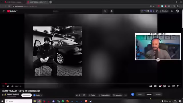
Task: Click the Windows taskbar search box
Action: click(18, 101)
